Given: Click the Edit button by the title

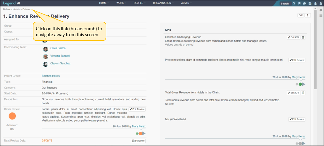Looking at the screenshot, I should pyautogui.click(x=301, y=15).
